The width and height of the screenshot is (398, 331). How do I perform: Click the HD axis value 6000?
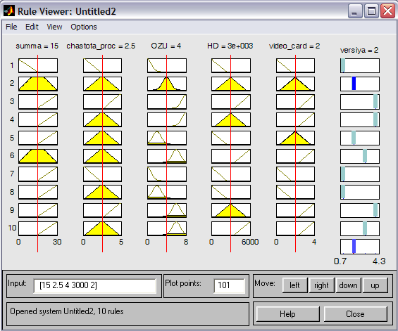(x=250, y=242)
